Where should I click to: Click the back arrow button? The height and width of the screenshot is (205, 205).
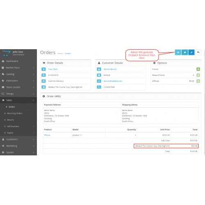(198, 52)
